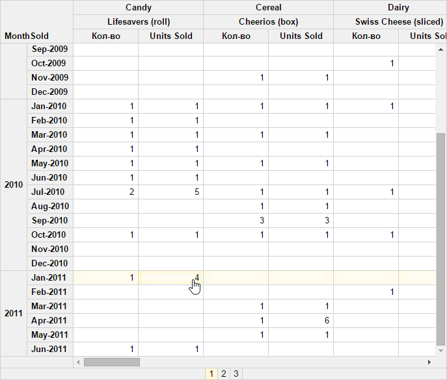Viewport: 447px width, 380px height.
Task: Click May-2011 Cheerios Кол-во value 1
Action: coord(236,335)
